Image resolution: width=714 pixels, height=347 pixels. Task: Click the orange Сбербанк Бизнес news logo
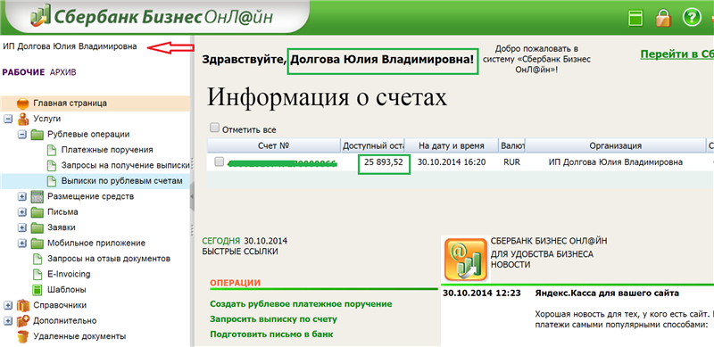click(465, 259)
